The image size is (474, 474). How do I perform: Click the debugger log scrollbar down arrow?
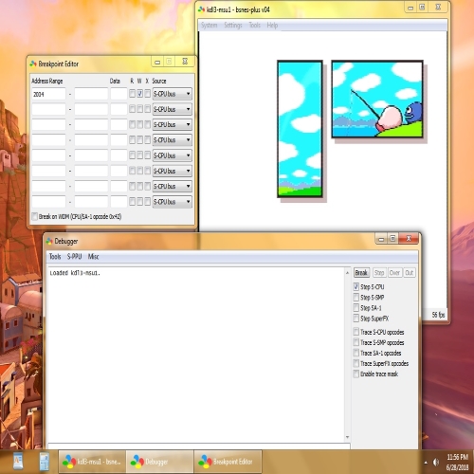coord(347,437)
